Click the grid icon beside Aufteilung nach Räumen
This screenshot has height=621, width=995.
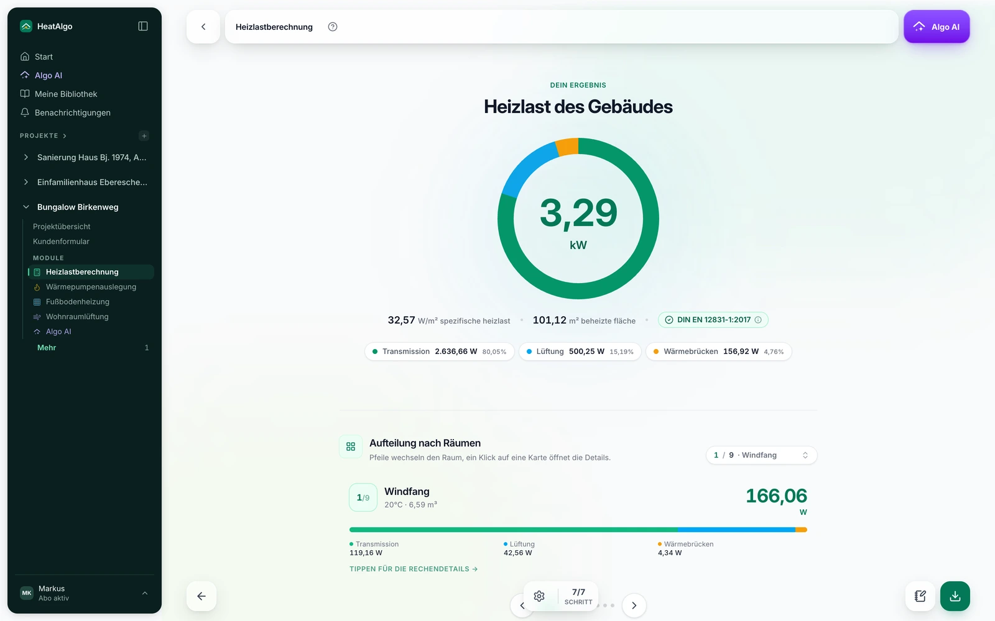[351, 446]
